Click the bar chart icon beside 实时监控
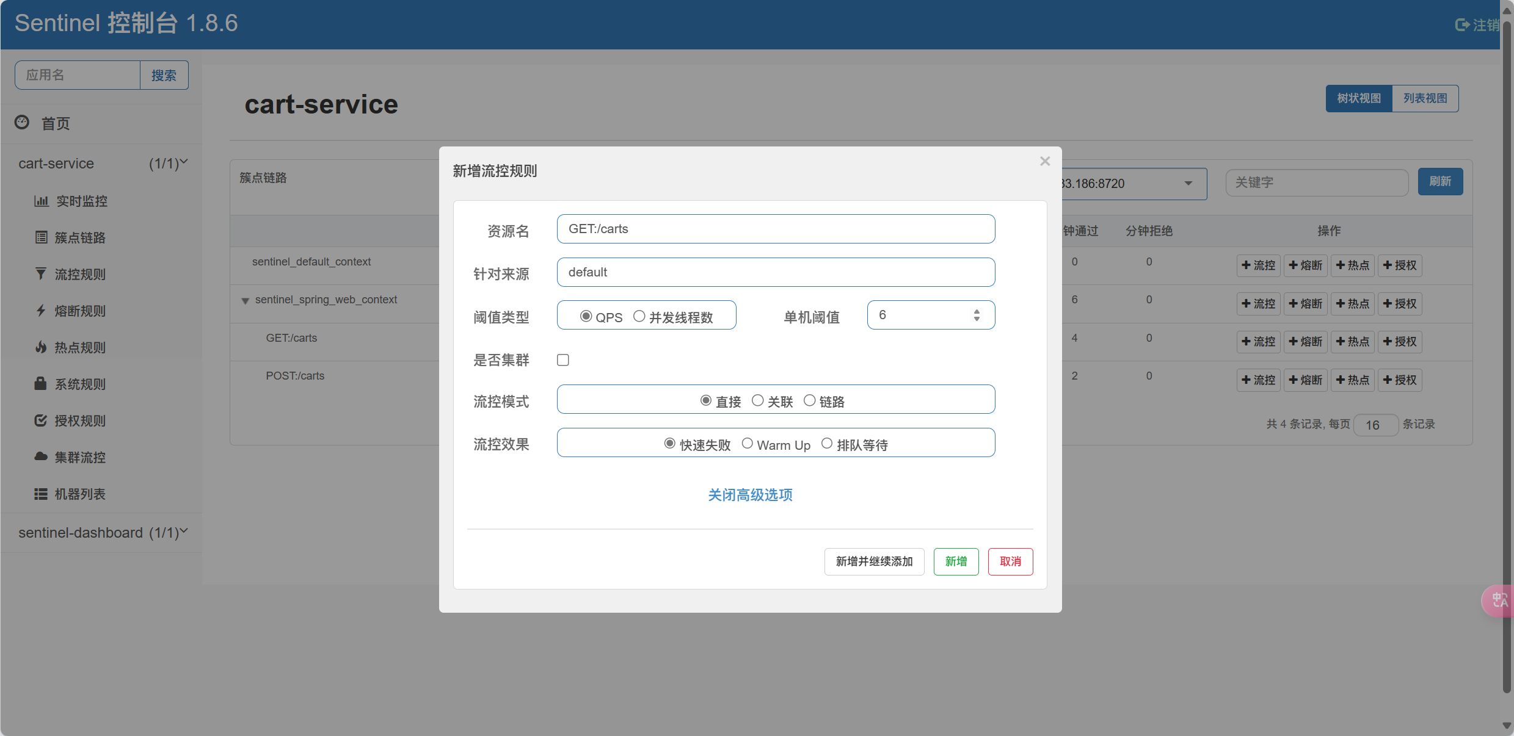1514x736 pixels. [41, 201]
